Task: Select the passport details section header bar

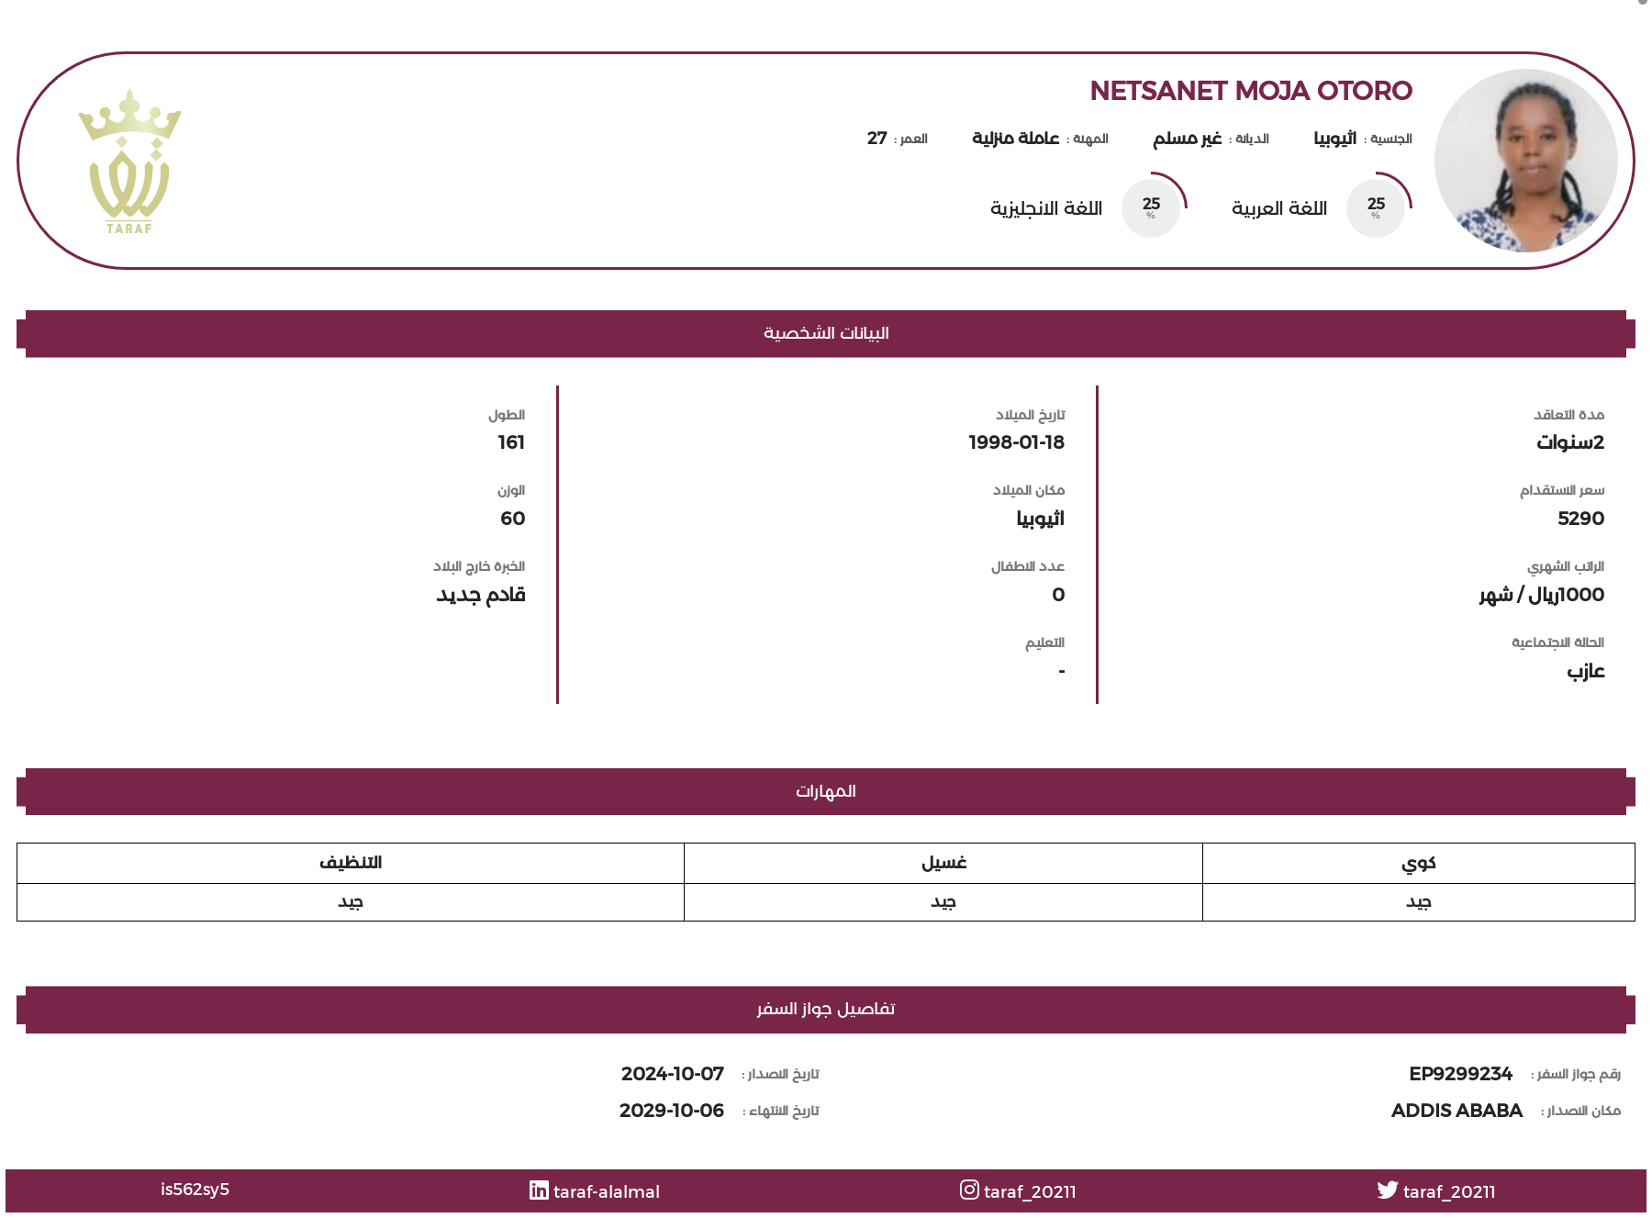Action: click(x=826, y=1009)
